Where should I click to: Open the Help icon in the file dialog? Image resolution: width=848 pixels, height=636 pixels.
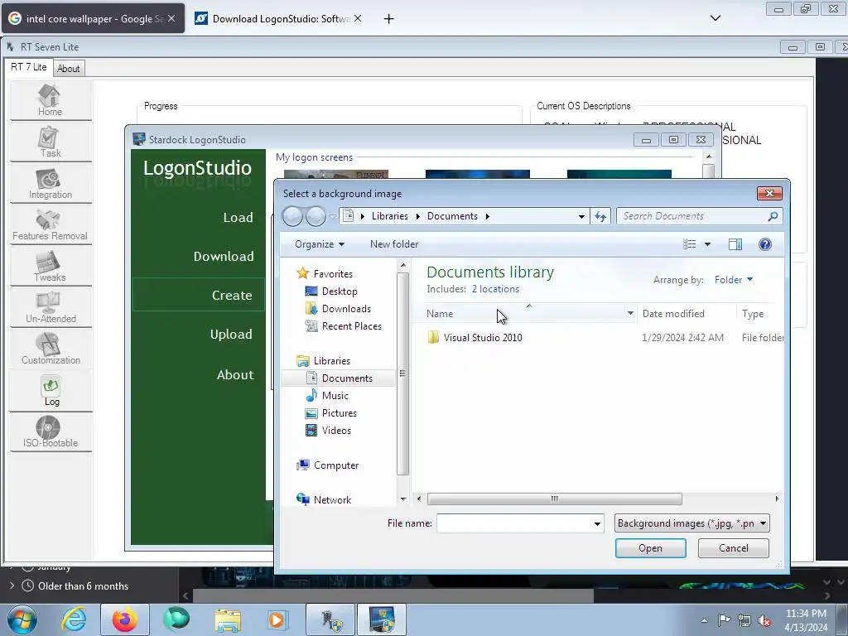(x=764, y=244)
